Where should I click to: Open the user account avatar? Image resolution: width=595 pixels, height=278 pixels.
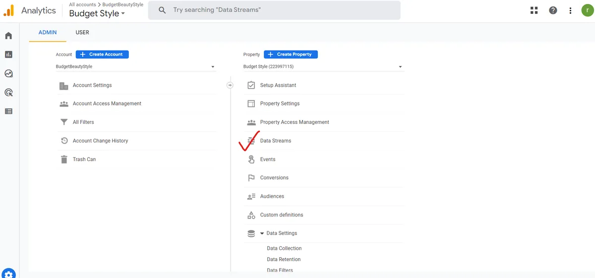tap(587, 10)
